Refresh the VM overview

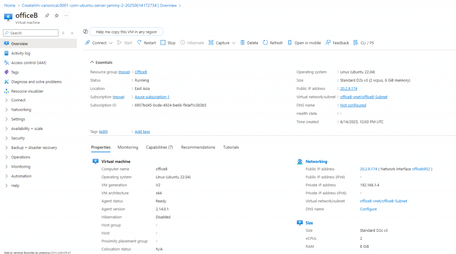point(273,43)
